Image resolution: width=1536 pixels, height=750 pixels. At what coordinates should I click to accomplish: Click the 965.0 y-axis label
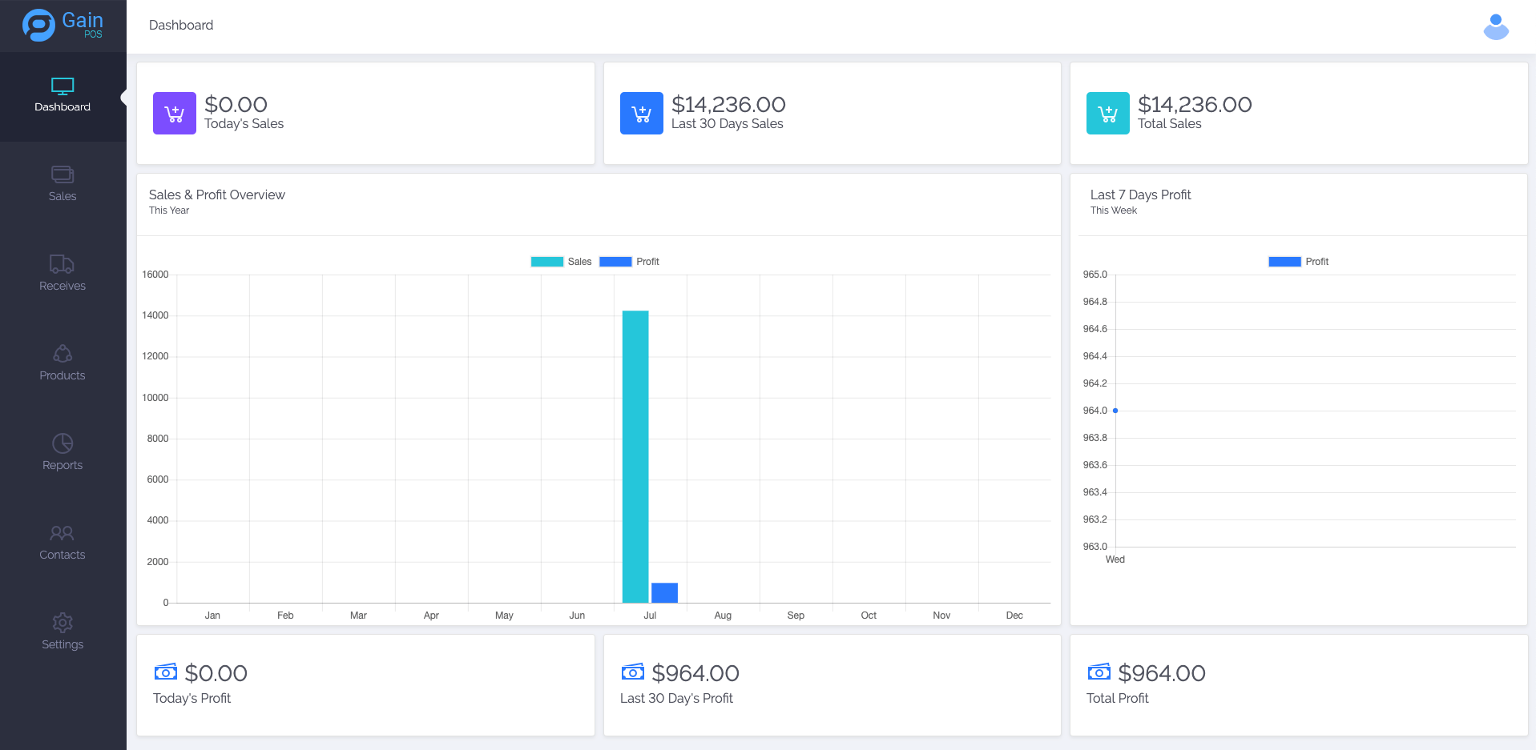click(x=1095, y=275)
